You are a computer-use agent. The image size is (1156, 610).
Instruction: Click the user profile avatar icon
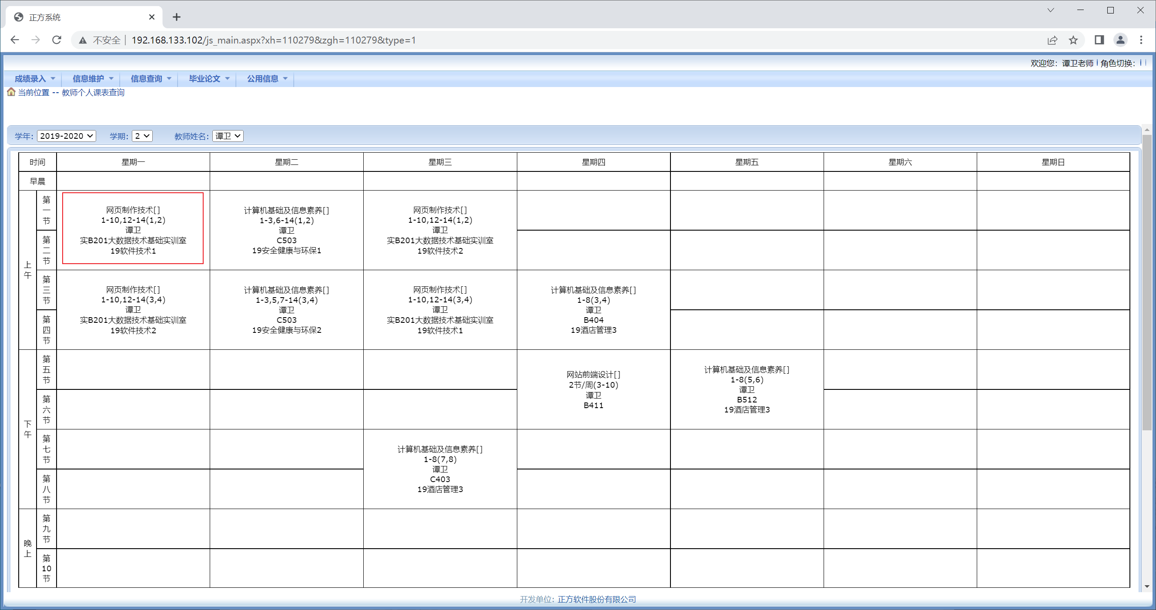pyautogui.click(x=1120, y=40)
